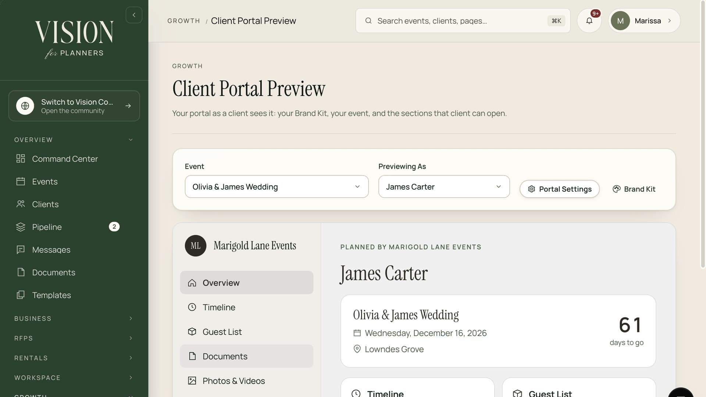
Task: Expand the Workspace sidebar section
Action: pyautogui.click(x=74, y=378)
